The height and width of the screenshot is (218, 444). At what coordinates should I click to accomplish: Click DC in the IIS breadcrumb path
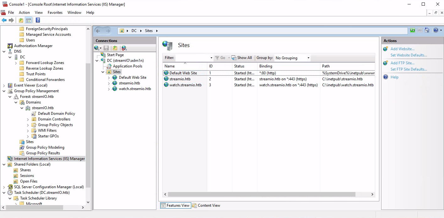(x=134, y=31)
